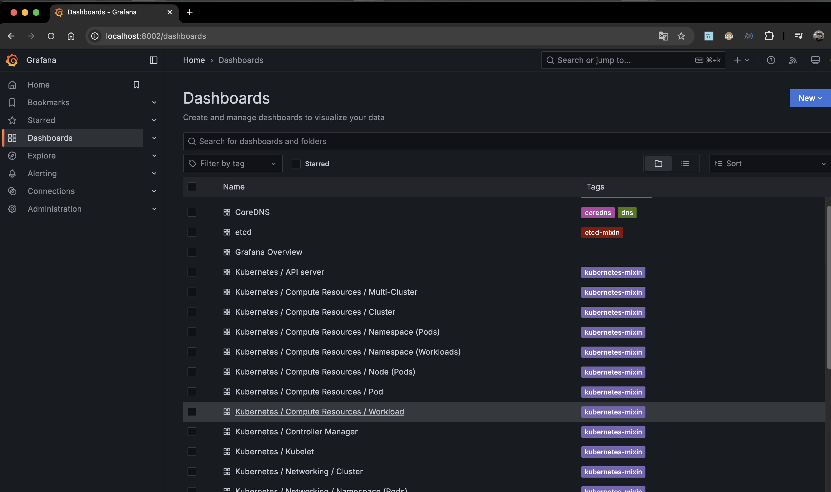The height and width of the screenshot is (492, 831).
Task: Open Kubernetes / Networking / Cluster dashboard
Action: point(299,471)
